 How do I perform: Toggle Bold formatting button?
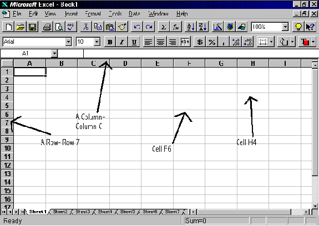(110, 42)
